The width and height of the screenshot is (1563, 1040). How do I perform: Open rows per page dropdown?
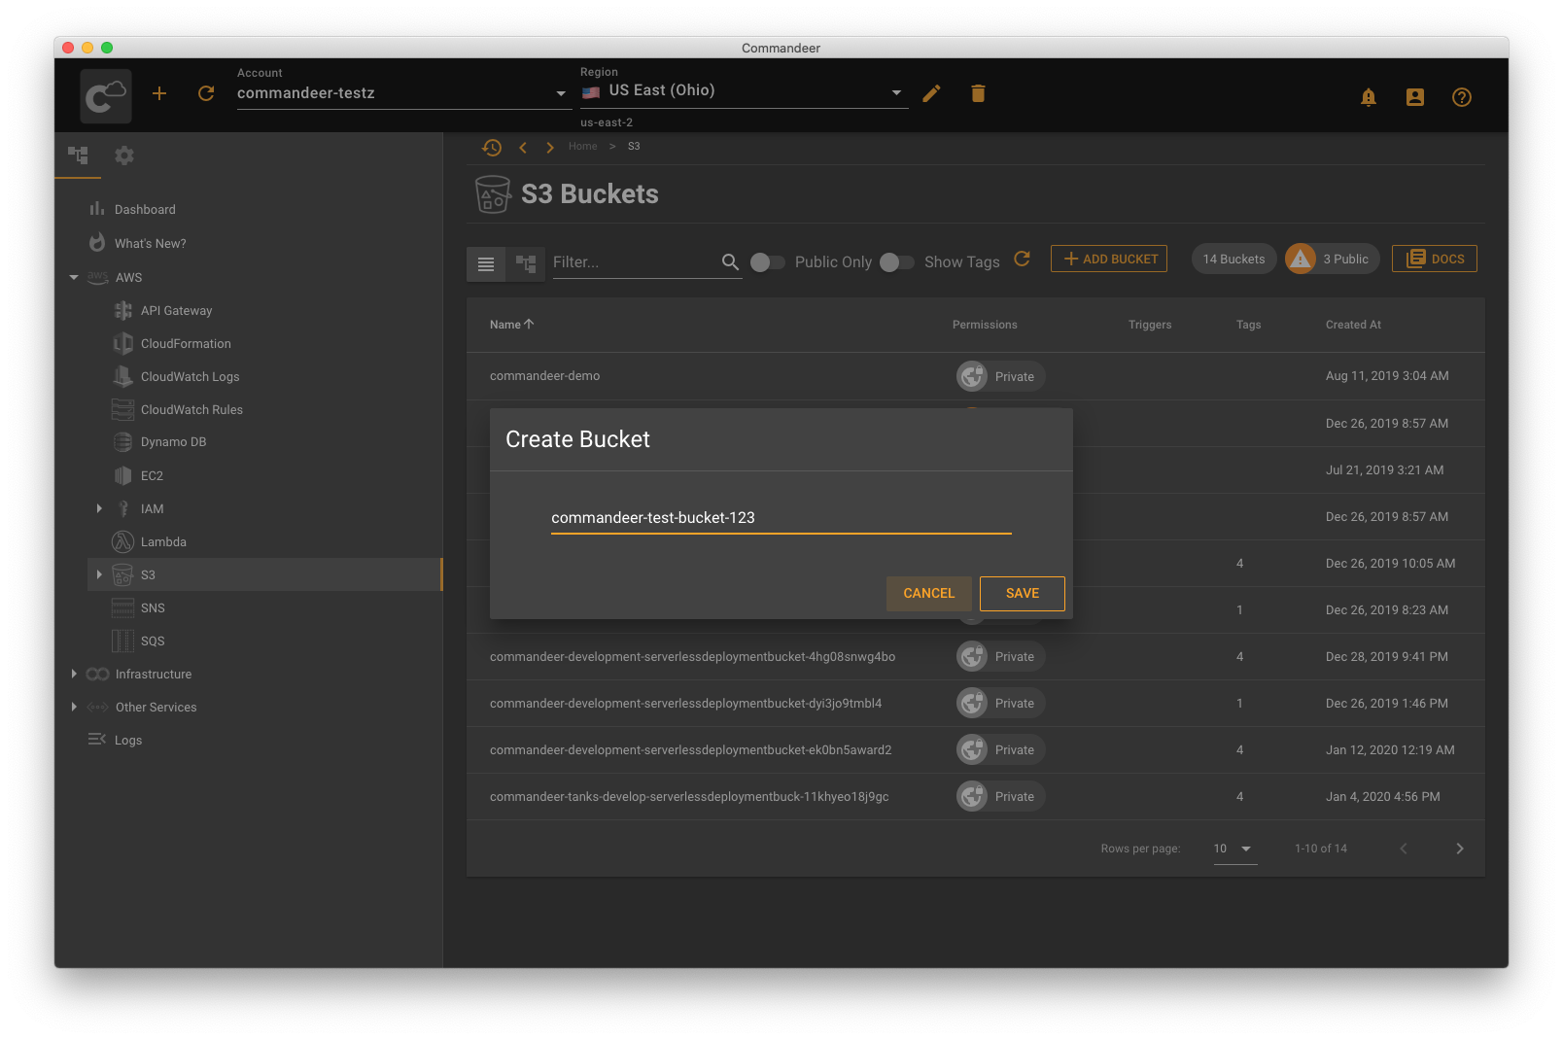point(1234,849)
